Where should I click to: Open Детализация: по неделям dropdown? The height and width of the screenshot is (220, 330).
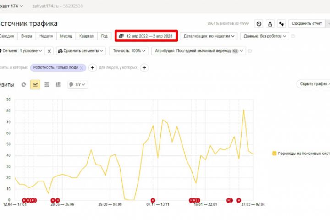tap(209, 36)
